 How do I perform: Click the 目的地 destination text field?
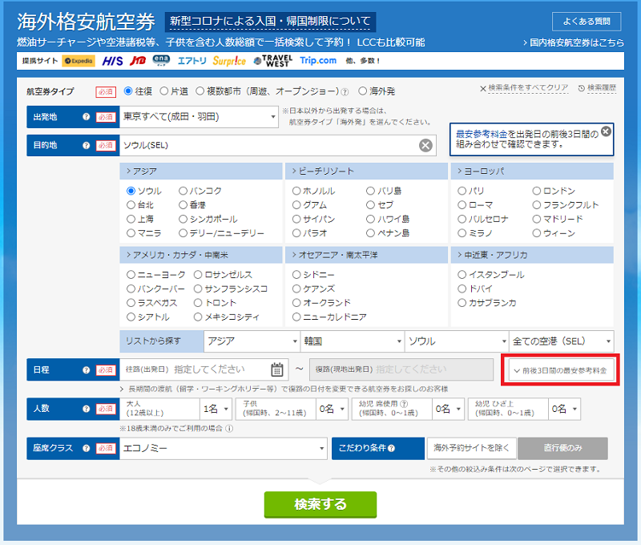coord(268,145)
